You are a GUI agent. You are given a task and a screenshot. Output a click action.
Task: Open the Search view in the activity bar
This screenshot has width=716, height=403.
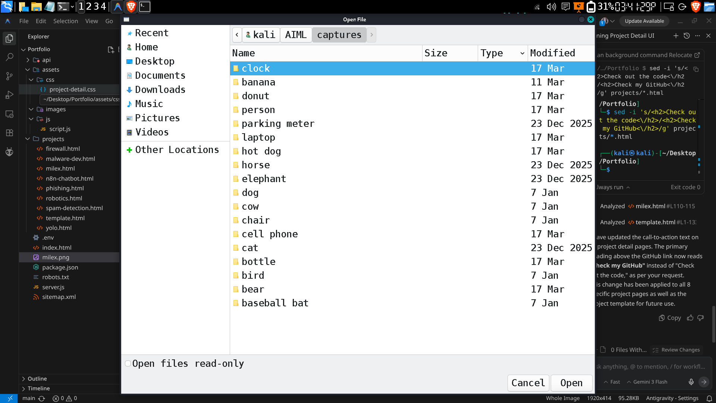[9, 57]
